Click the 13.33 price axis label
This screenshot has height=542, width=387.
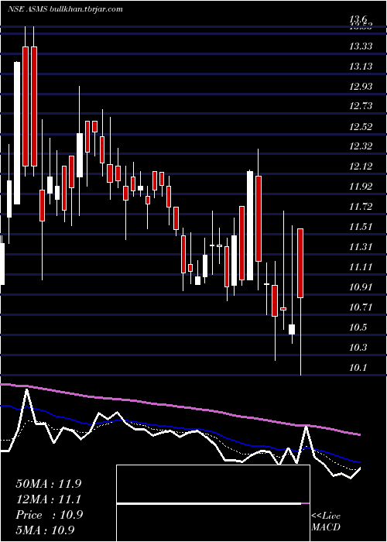(361, 46)
